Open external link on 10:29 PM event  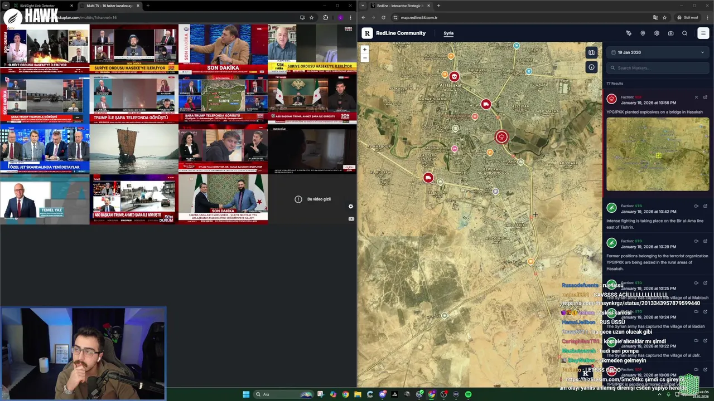[705, 241]
